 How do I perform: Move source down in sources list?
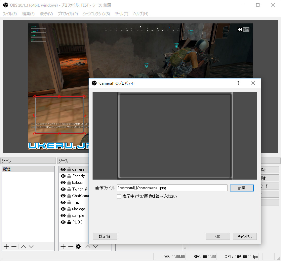[x=96, y=246]
